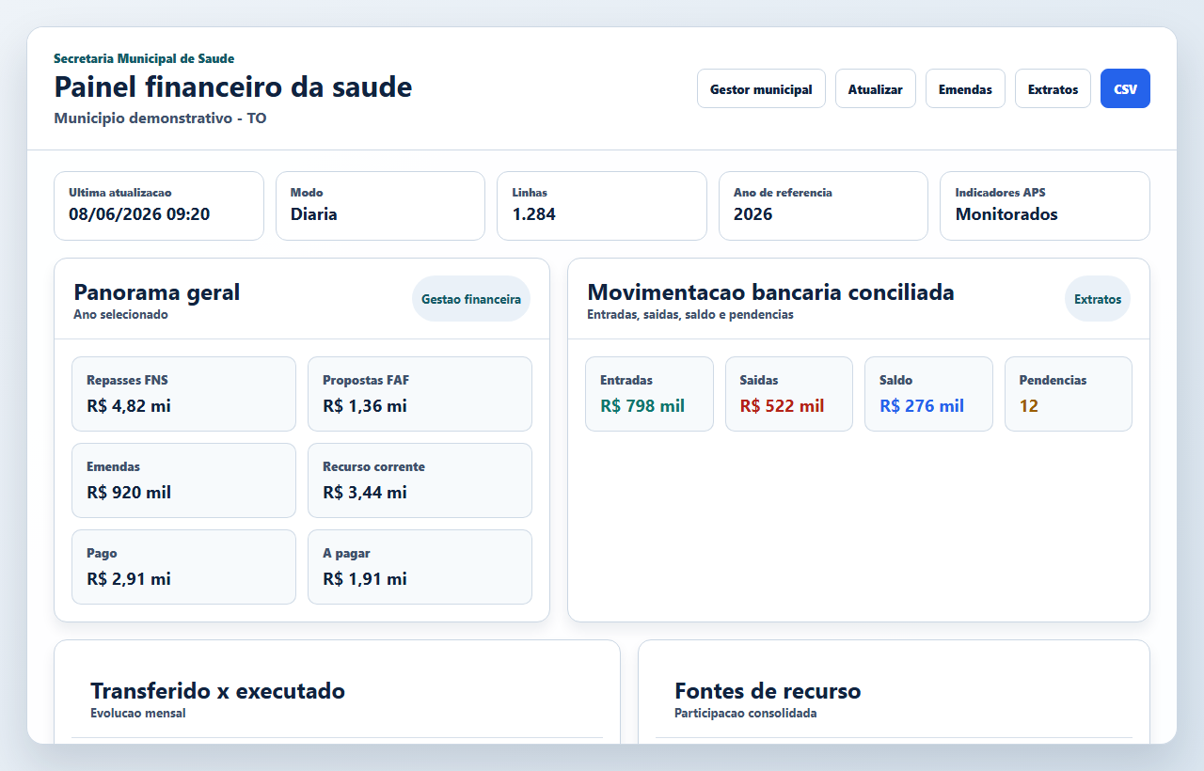
Task: Click Entradas, saidas, saldo e pendencias subtitle
Action: (690, 315)
